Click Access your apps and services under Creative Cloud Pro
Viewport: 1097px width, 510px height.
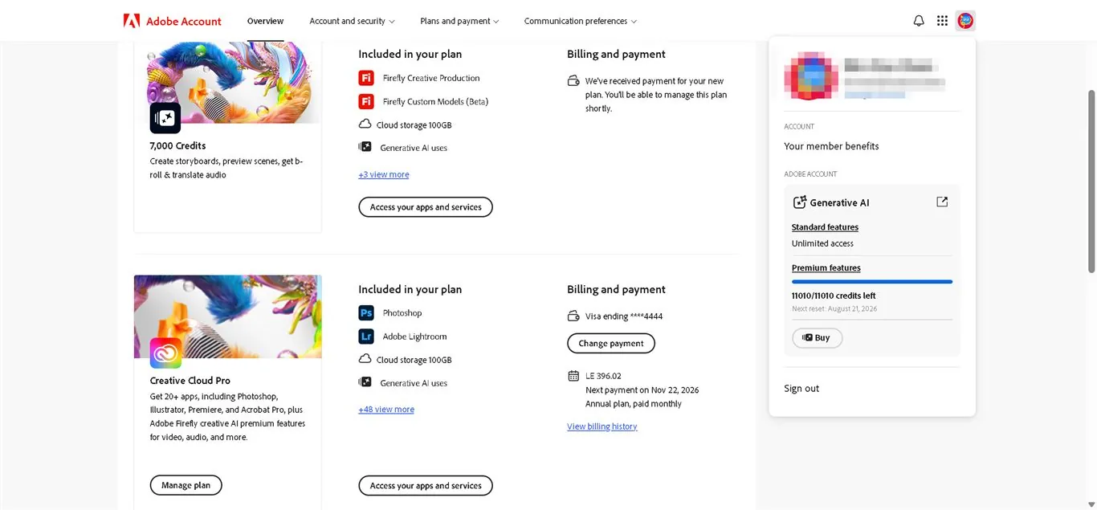(426, 486)
